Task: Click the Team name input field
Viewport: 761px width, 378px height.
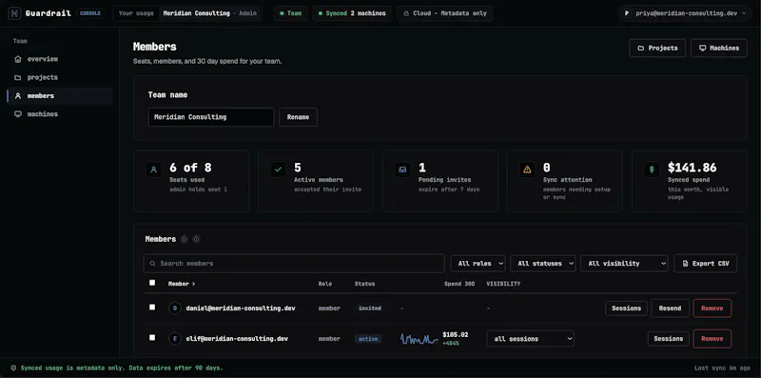Action: [211, 117]
